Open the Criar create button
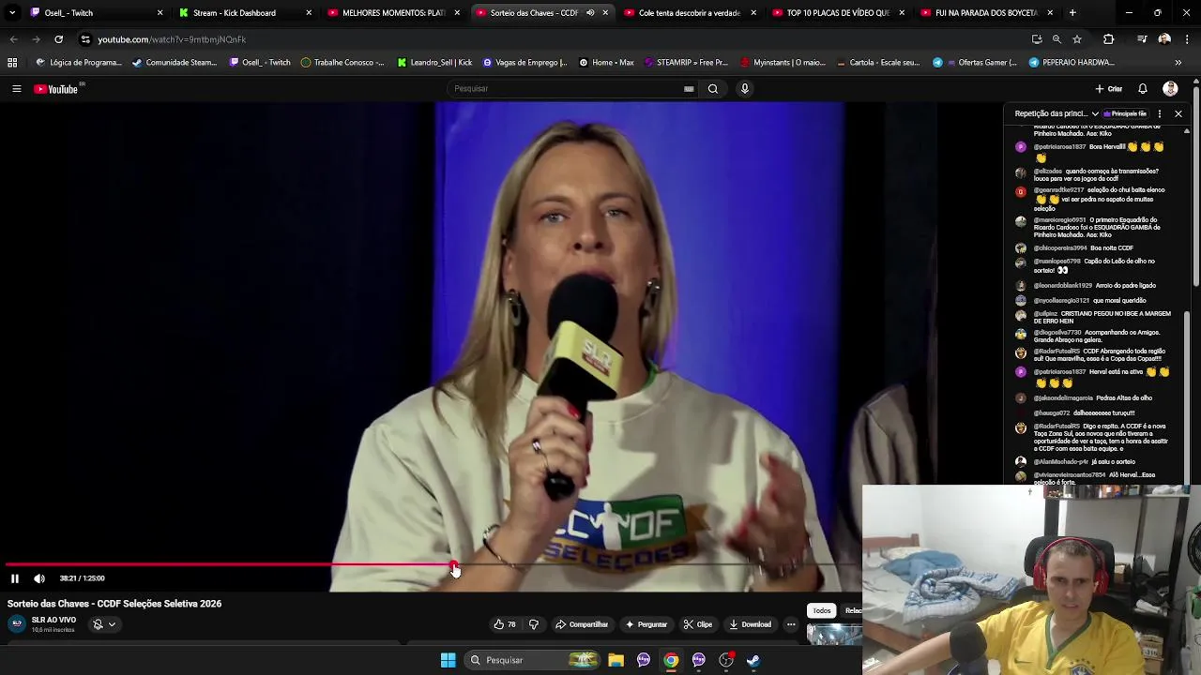Image resolution: width=1201 pixels, height=675 pixels. (1109, 89)
